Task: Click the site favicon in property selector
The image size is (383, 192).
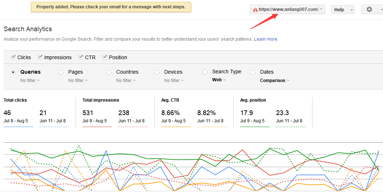Action: pyautogui.click(x=255, y=9)
